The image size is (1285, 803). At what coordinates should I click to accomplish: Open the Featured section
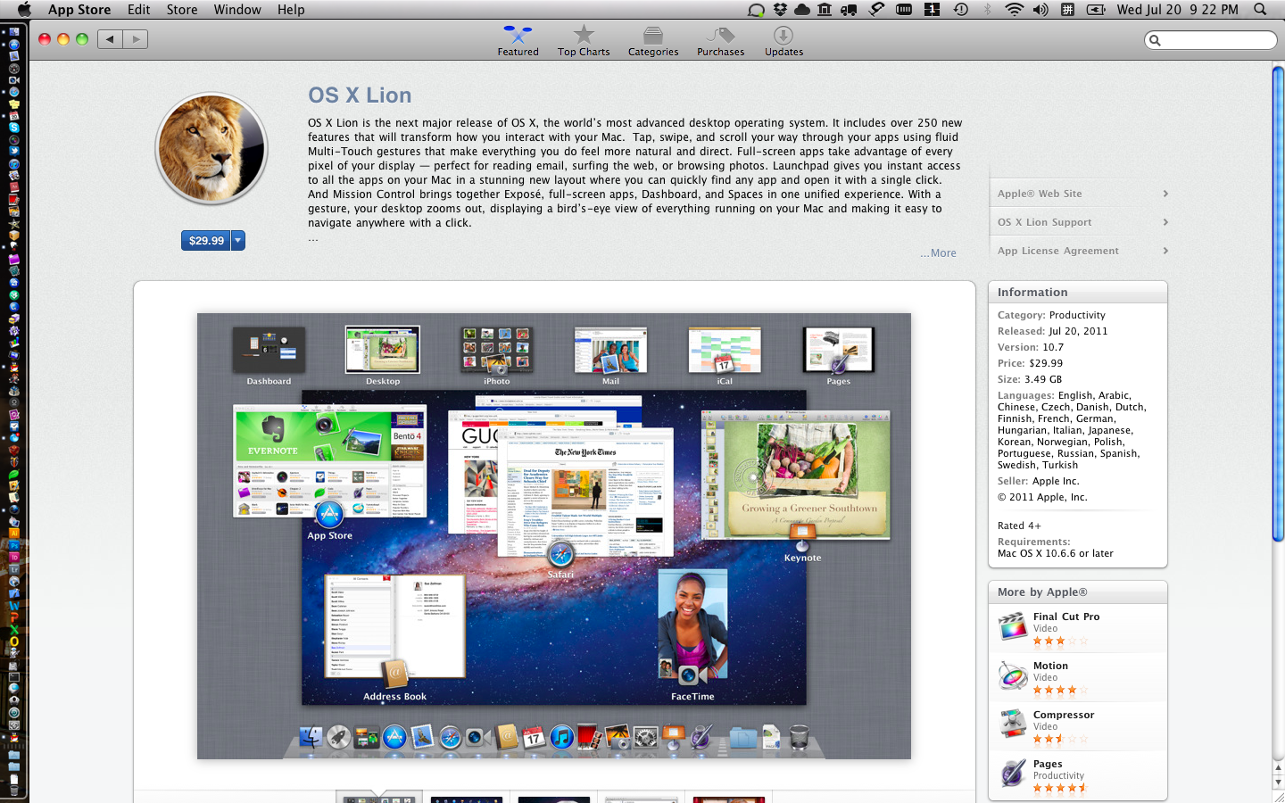[518, 41]
